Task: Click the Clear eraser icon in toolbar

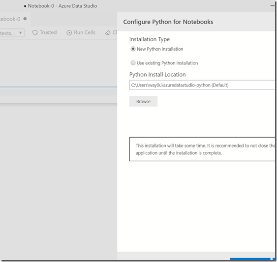Action: pos(108,33)
